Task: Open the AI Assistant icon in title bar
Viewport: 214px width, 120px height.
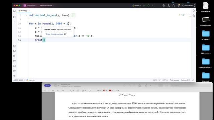Action: [x=164, y=6]
